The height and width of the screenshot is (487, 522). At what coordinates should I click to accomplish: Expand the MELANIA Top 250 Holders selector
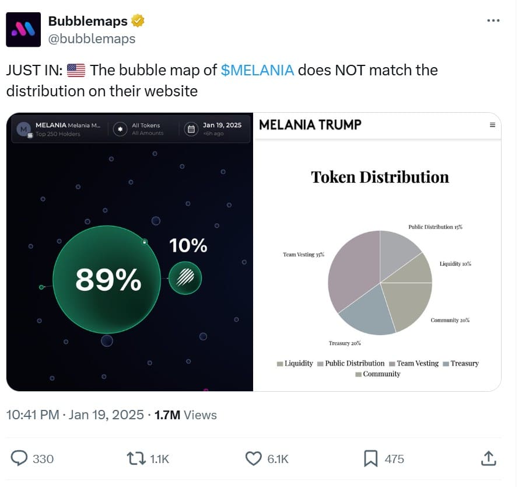click(x=64, y=128)
